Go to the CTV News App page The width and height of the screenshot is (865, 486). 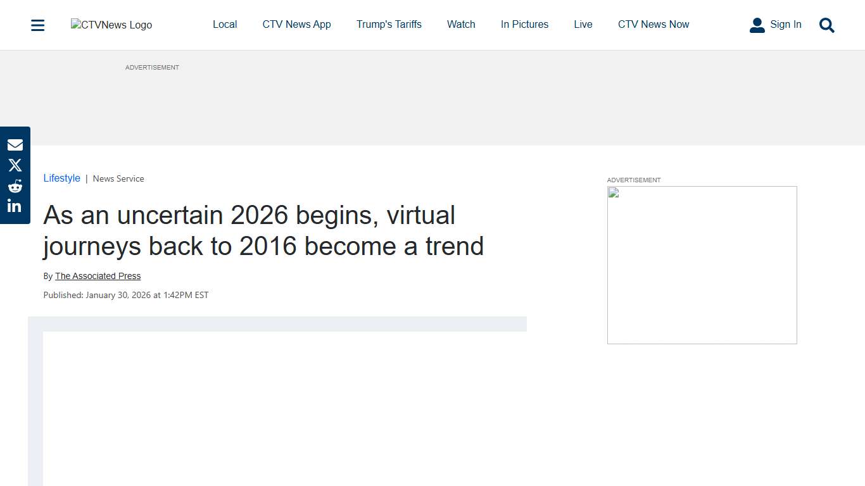point(296,24)
